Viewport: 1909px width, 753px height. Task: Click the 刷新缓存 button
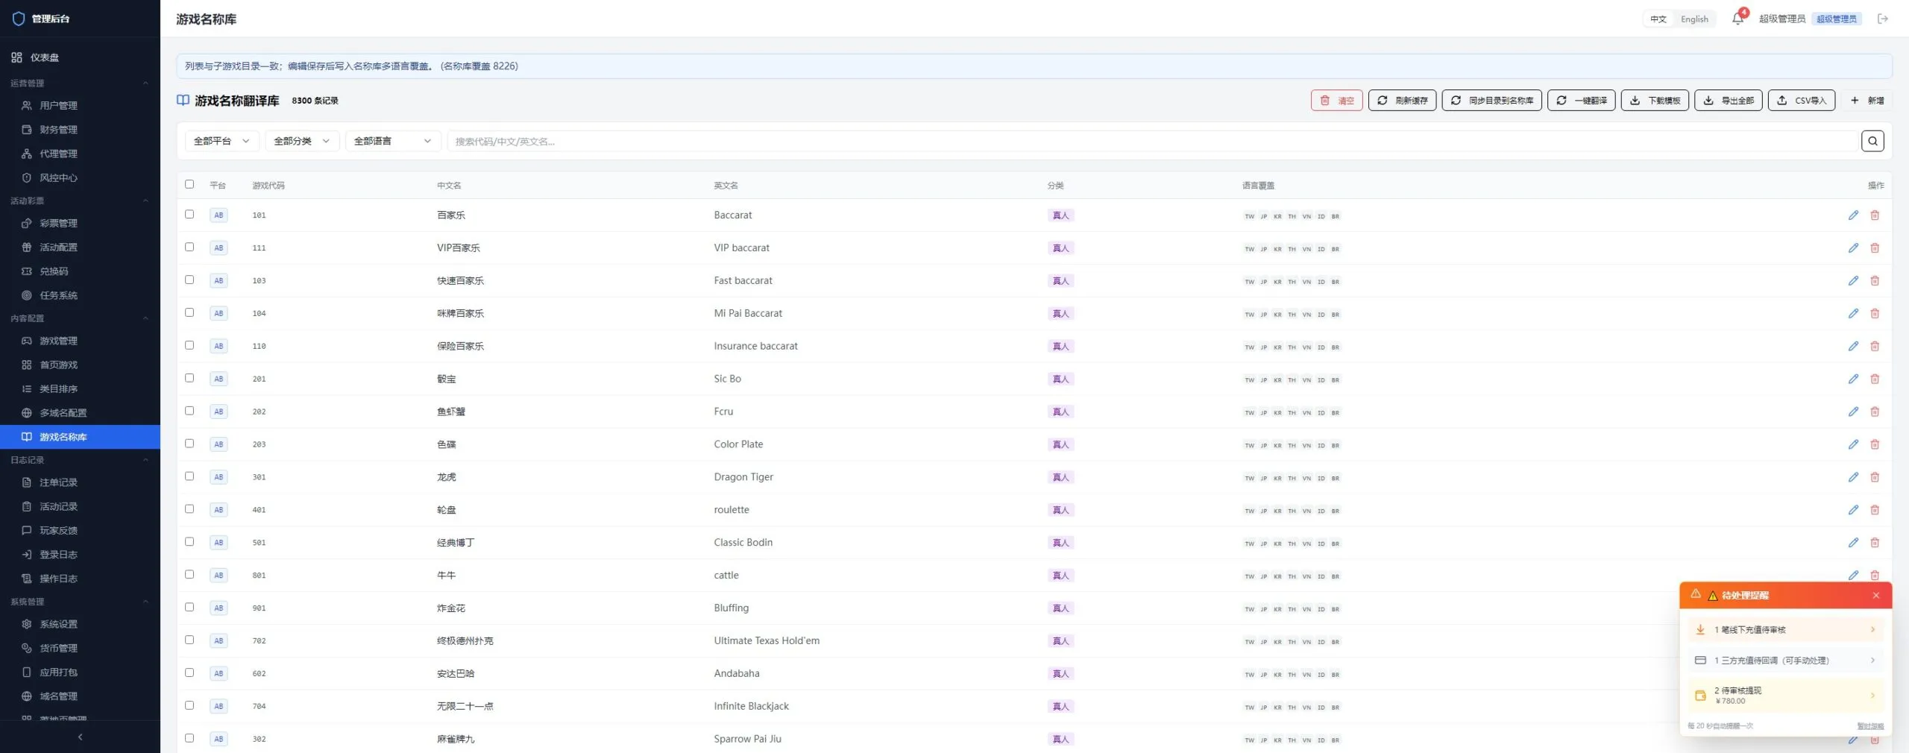point(1402,101)
